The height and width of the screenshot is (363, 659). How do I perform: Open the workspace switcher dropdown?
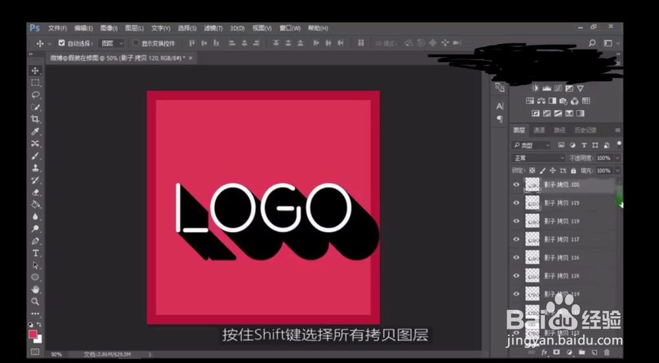[x=611, y=43]
